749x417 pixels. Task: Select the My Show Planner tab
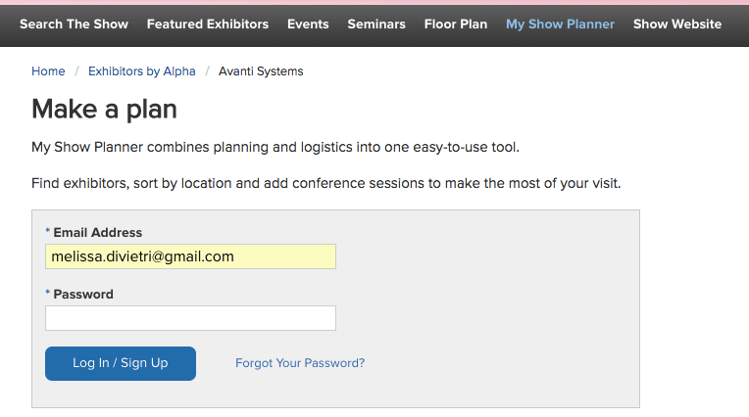point(560,24)
